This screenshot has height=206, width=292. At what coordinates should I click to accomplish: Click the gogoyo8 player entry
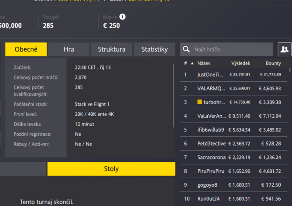tap(208, 185)
